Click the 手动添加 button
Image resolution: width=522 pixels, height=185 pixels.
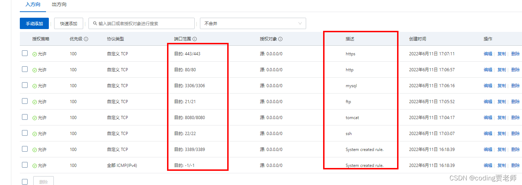[x=34, y=23]
